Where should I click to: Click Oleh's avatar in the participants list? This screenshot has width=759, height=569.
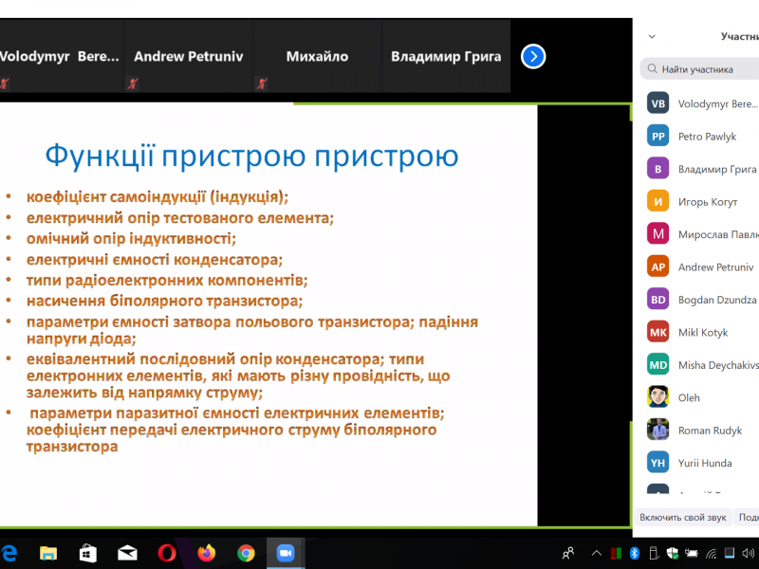click(658, 397)
